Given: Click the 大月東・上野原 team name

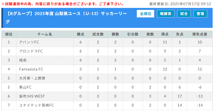Looking at the screenshot, I should [32, 78].
